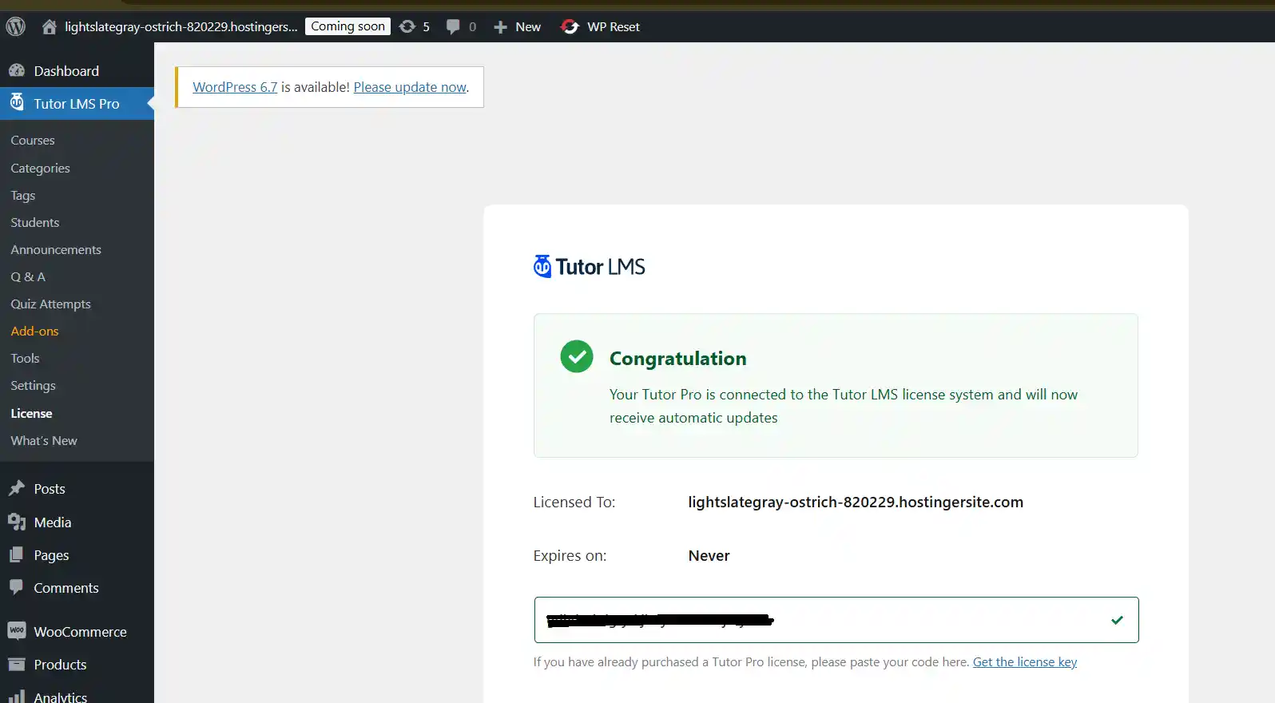Open WooCommerce menu label
1275x703 pixels.
point(80,631)
